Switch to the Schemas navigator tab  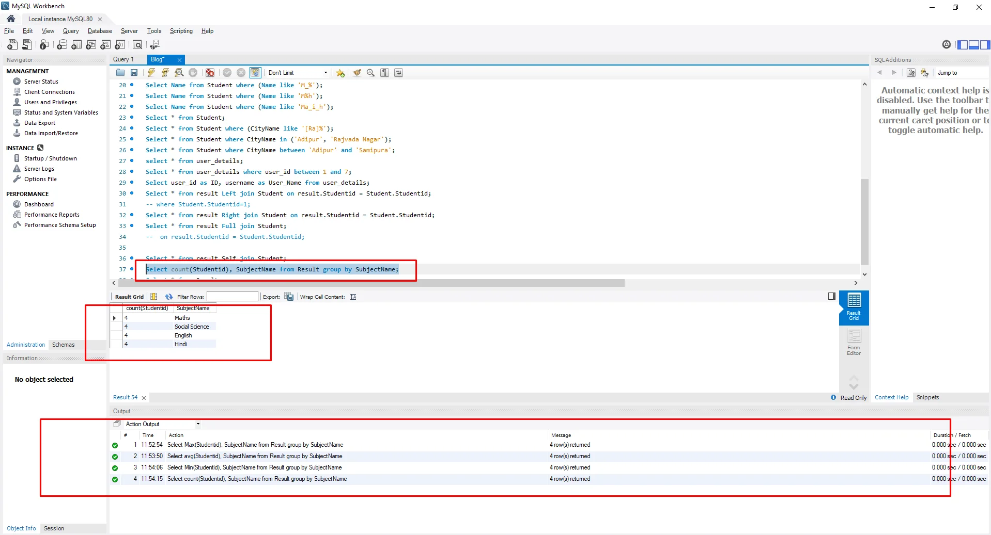tap(63, 345)
